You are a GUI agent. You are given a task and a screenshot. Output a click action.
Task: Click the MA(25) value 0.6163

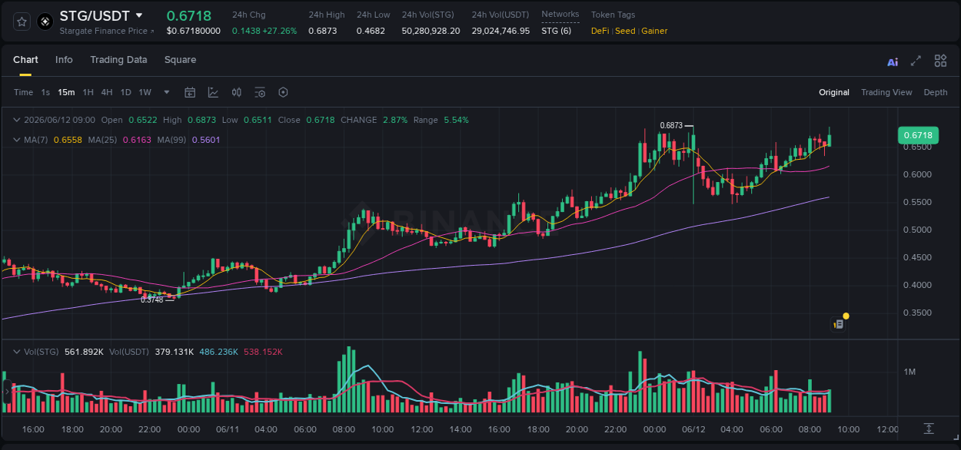(x=137, y=140)
